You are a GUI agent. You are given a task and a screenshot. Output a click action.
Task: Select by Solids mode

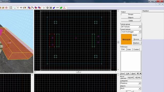(131, 20)
